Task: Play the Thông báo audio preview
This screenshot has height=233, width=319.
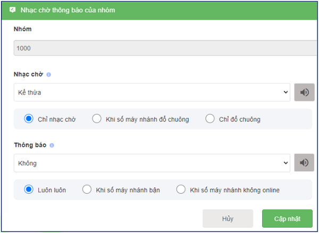Action: (304, 163)
